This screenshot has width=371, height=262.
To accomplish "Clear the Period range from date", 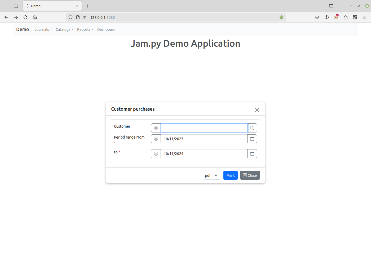I will [156, 139].
